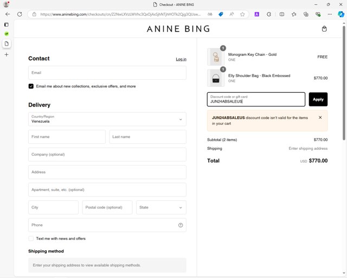The image size is (347, 278).
Task: Click the 'Enter shipping address' shipping text
Action: (x=308, y=149)
